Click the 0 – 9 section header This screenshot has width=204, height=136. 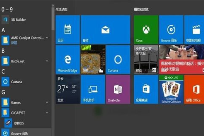pyautogui.click(x=7, y=10)
